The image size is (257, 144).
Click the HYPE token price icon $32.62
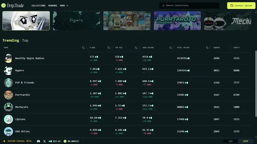click(x=50, y=141)
